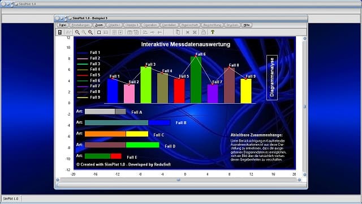Click the up-down sort arrows icon
Image resolution: width=362 pixels, height=204 pixels.
(x=145, y=32)
